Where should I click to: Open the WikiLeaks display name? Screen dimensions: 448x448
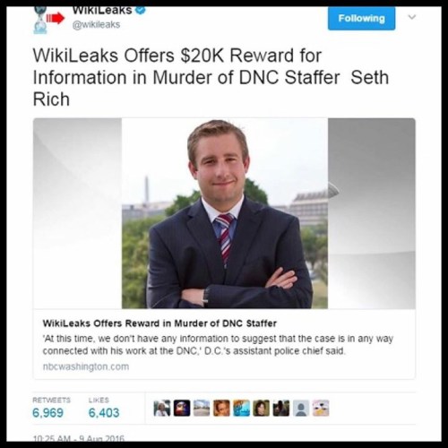pyautogui.click(x=102, y=10)
